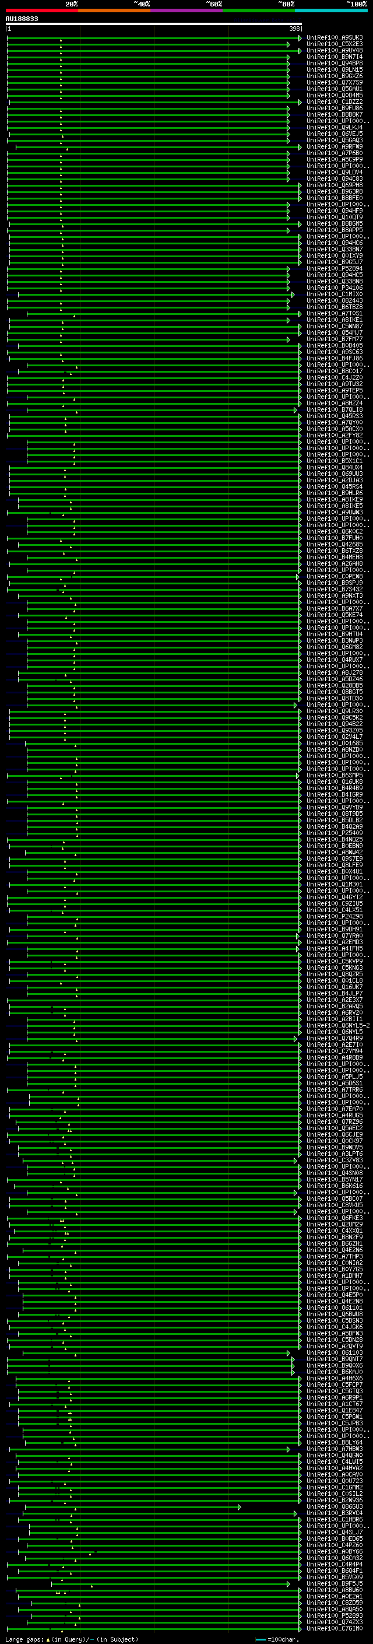Select the UniRef100_Q9LR30 label
Screen dimensions: 373x1644
point(335,711)
